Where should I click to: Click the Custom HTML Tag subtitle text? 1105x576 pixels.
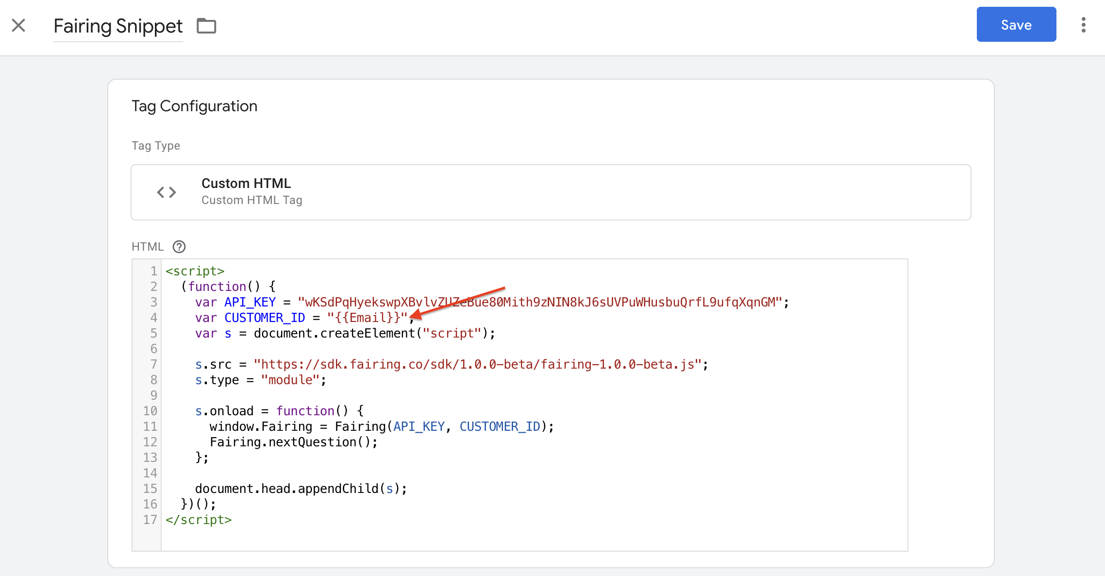pyautogui.click(x=251, y=200)
